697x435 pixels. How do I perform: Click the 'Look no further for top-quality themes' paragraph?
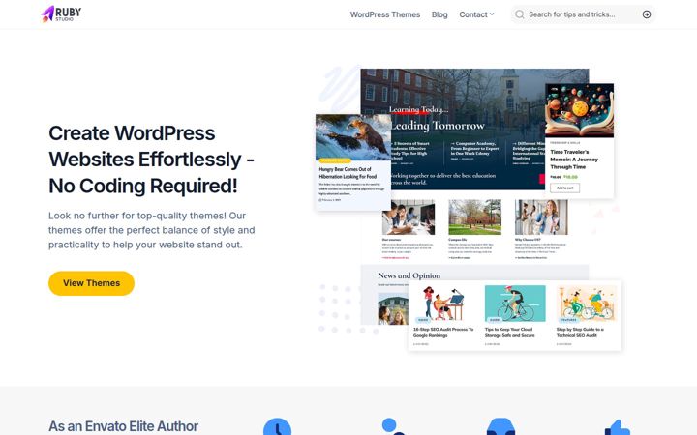point(152,230)
